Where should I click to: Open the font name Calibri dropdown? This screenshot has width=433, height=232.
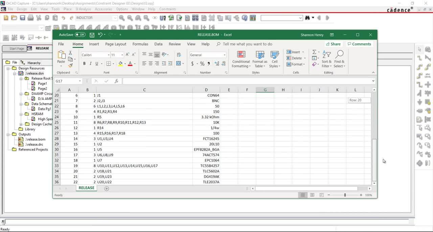click(109, 55)
